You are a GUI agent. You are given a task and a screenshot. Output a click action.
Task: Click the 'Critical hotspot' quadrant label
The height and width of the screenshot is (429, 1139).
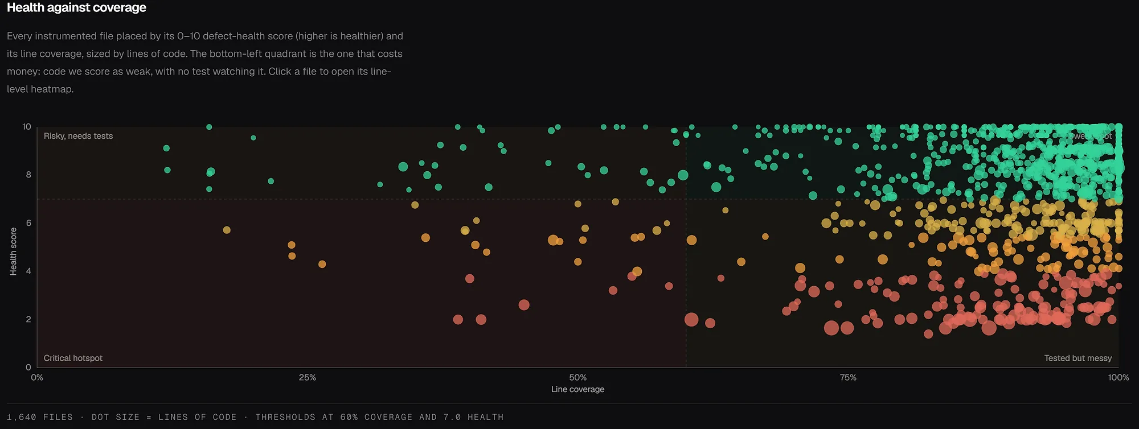point(73,358)
